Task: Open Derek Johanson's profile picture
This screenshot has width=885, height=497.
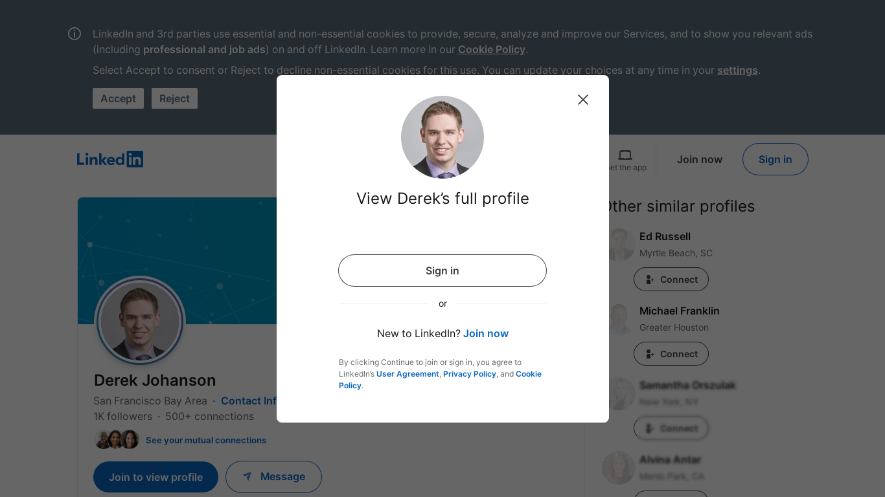Action: [x=140, y=322]
